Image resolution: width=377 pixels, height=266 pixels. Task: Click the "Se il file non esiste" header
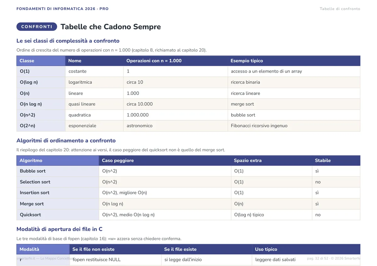click(115, 249)
